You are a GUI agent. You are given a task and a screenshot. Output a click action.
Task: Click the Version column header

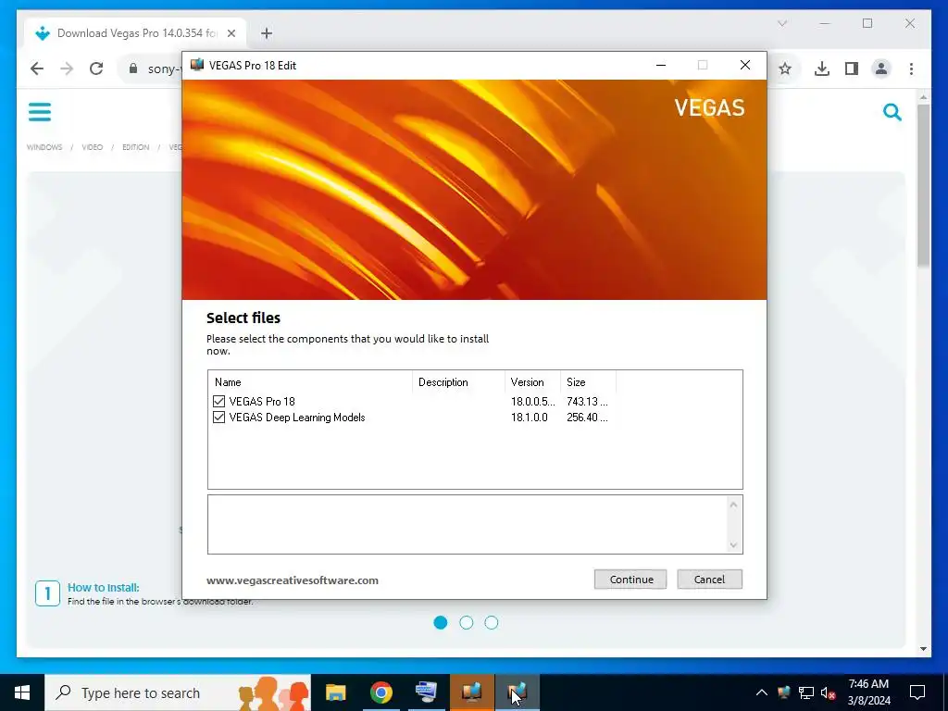[x=527, y=382]
